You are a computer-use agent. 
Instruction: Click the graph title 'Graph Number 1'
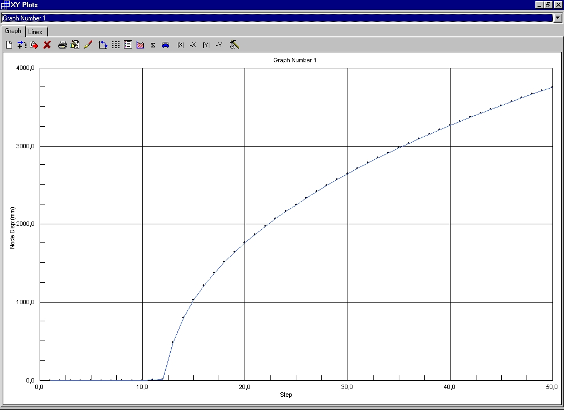tap(295, 60)
